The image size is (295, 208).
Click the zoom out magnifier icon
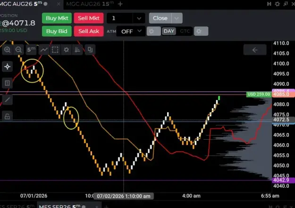18,50
